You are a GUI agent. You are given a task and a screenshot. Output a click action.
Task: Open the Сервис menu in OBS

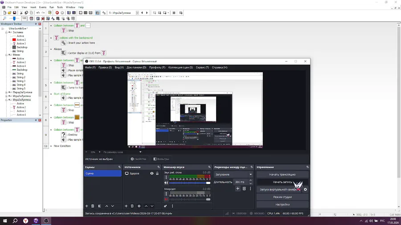tap(202, 68)
